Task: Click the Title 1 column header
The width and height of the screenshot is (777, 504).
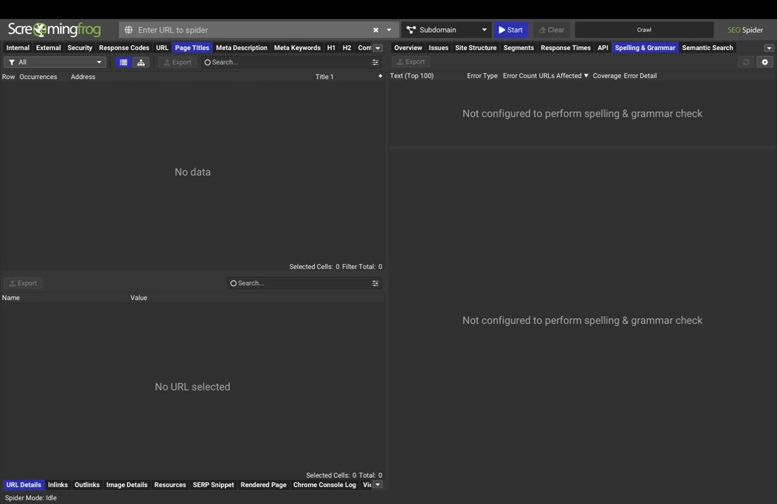Action: click(x=325, y=76)
